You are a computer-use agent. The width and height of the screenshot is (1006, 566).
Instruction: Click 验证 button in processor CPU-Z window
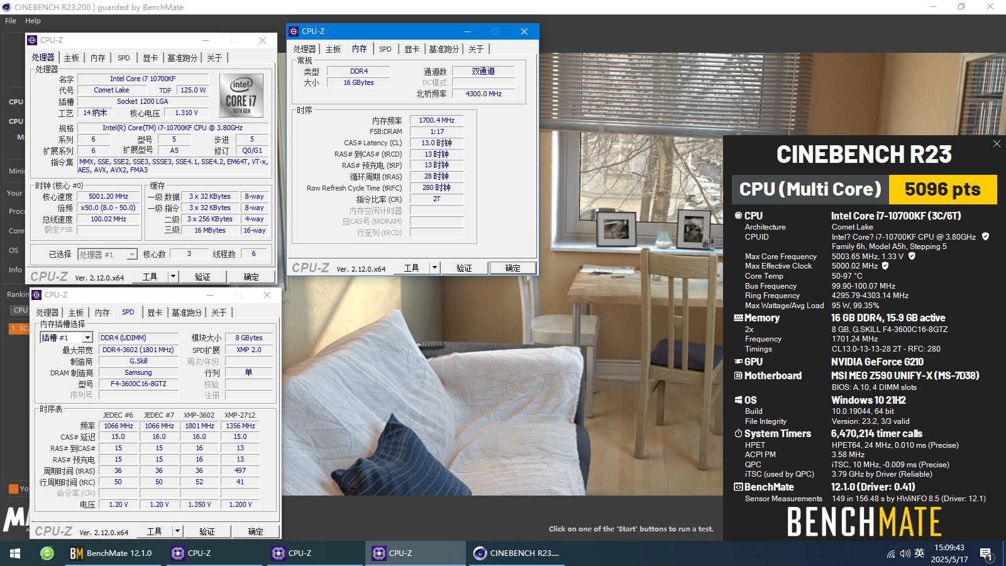pyautogui.click(x=202, y=277)
